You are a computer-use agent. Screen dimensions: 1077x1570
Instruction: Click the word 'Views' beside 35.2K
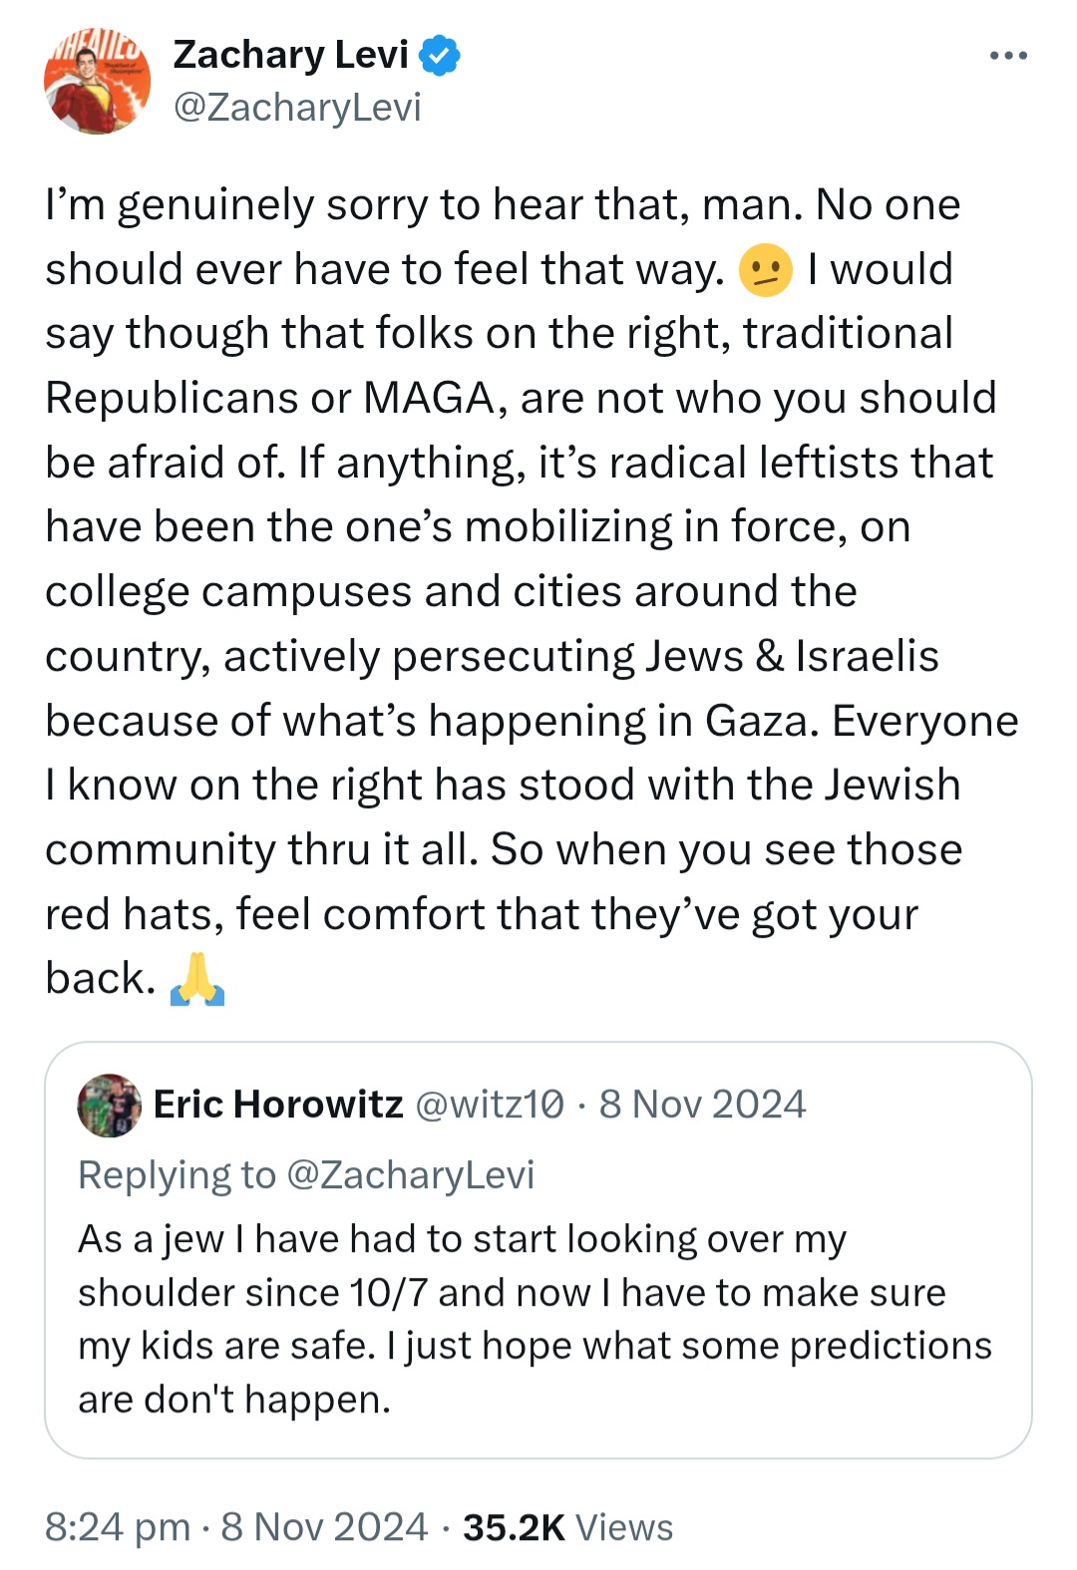(624, 1527)
